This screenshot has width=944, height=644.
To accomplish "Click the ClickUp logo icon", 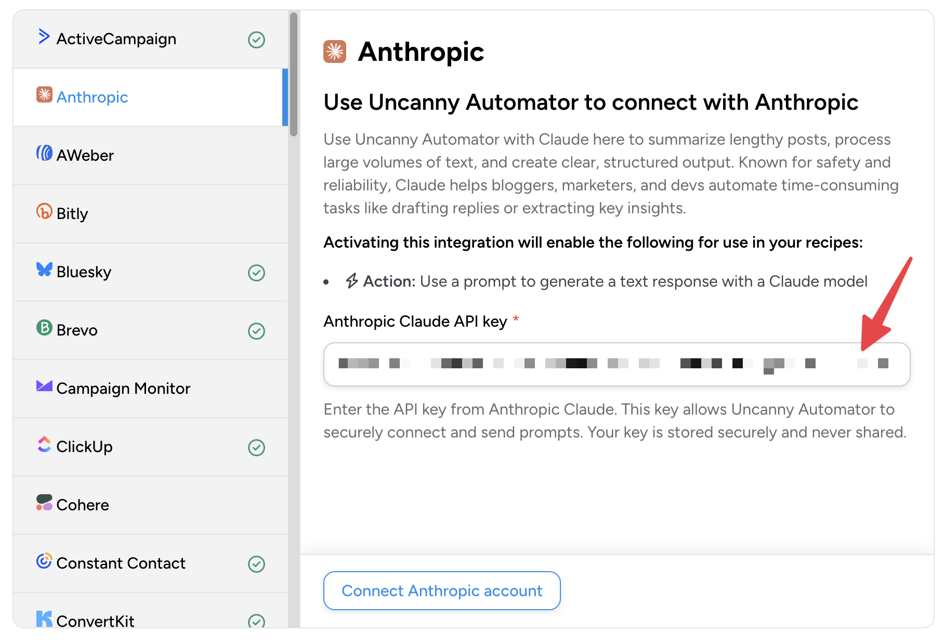I will coord(44,445).
